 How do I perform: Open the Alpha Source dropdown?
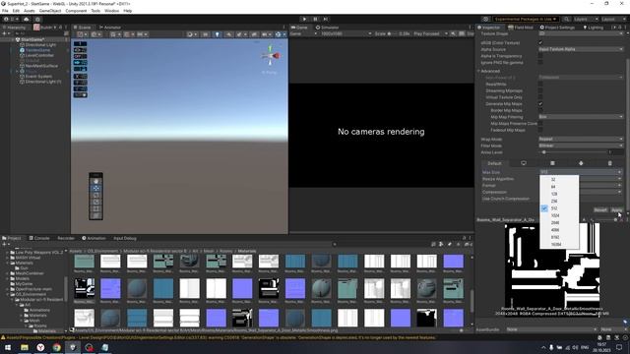pyautogui.click(x=581, y=49)
